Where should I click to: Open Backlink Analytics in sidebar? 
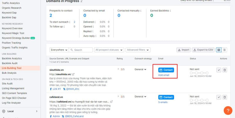coord(12,58)
